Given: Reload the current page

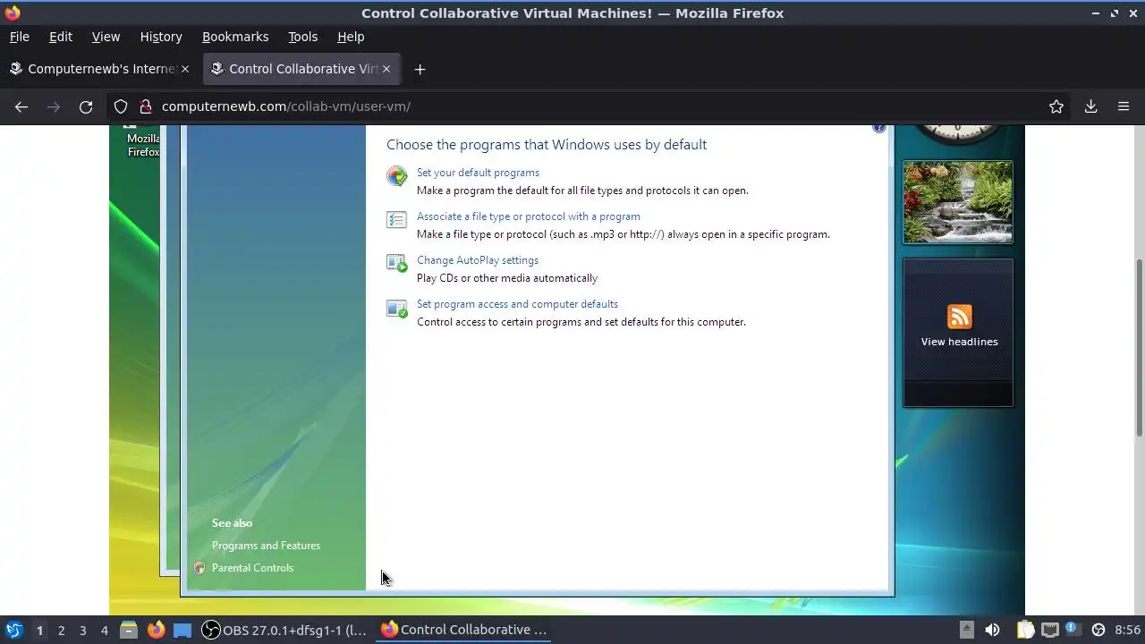Looking at the screenshot, I should pos(86,106).
